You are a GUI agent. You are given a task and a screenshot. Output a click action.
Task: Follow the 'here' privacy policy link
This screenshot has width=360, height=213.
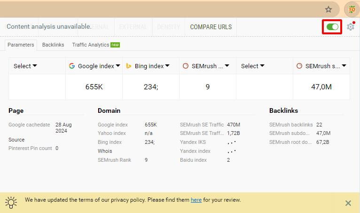click(196, 200)
